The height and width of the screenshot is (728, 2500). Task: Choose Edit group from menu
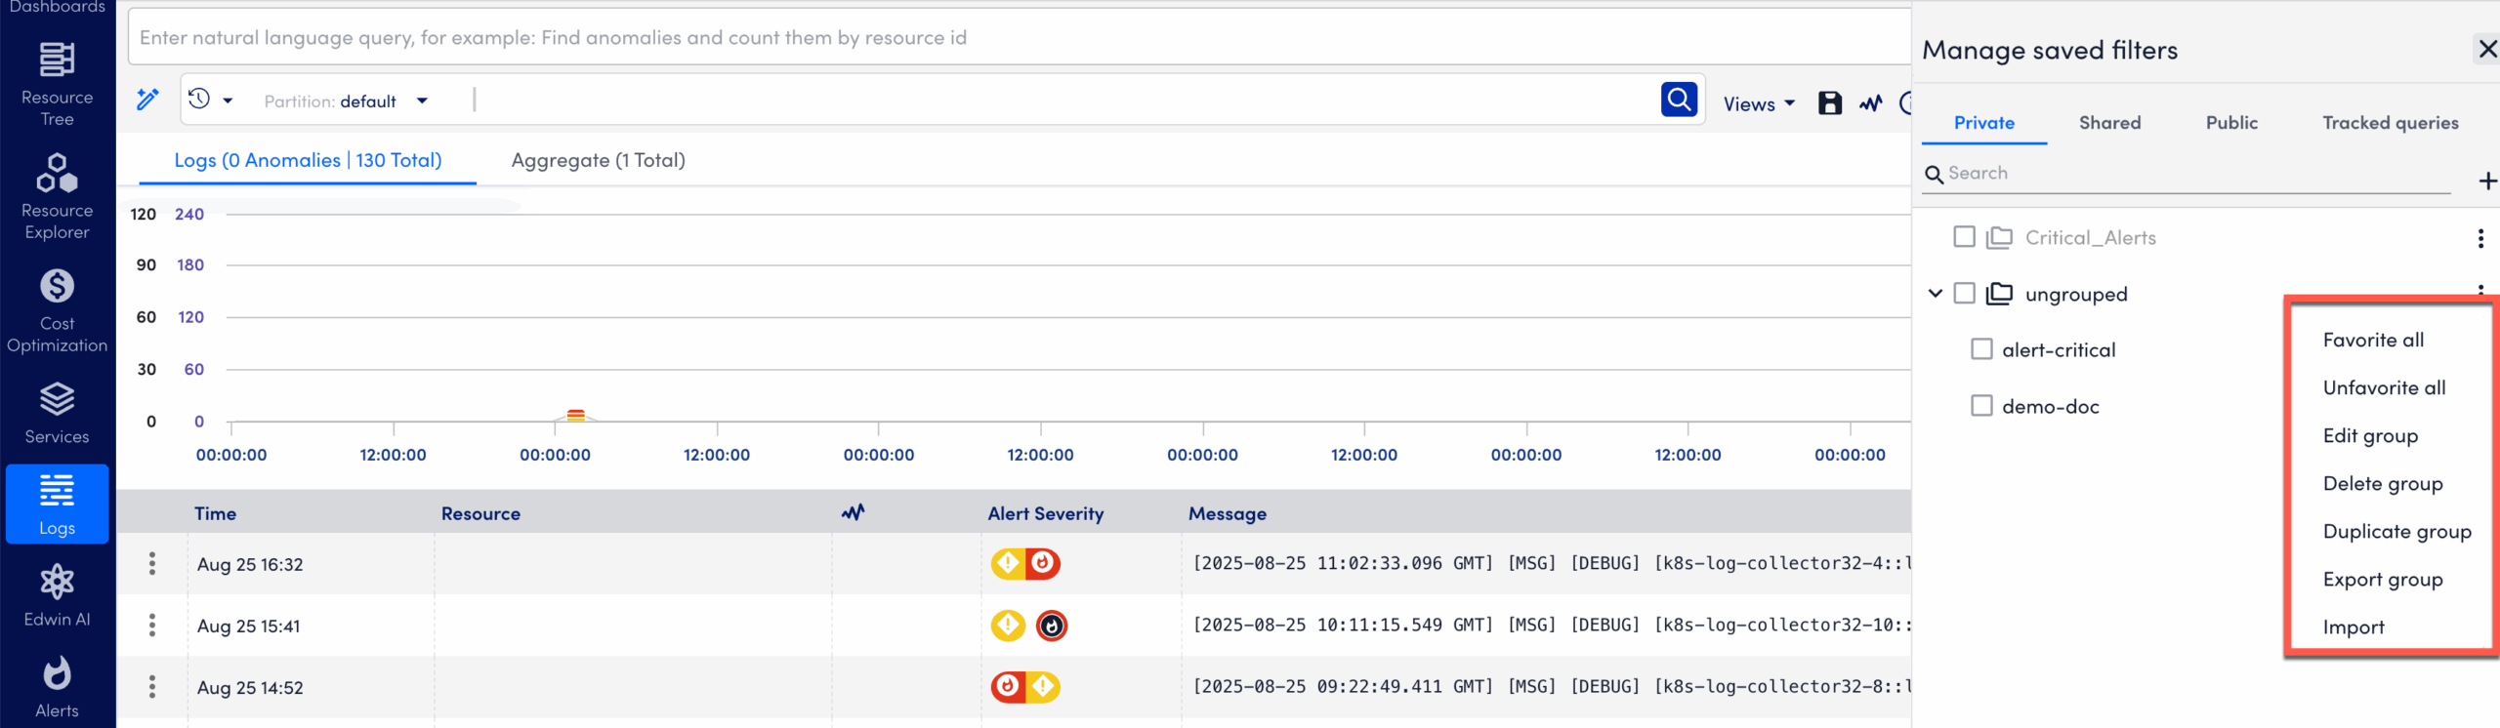click(x=2370, y=435)
